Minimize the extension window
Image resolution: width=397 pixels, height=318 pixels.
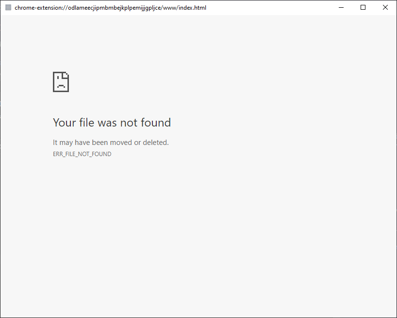[x=341, y=8]
